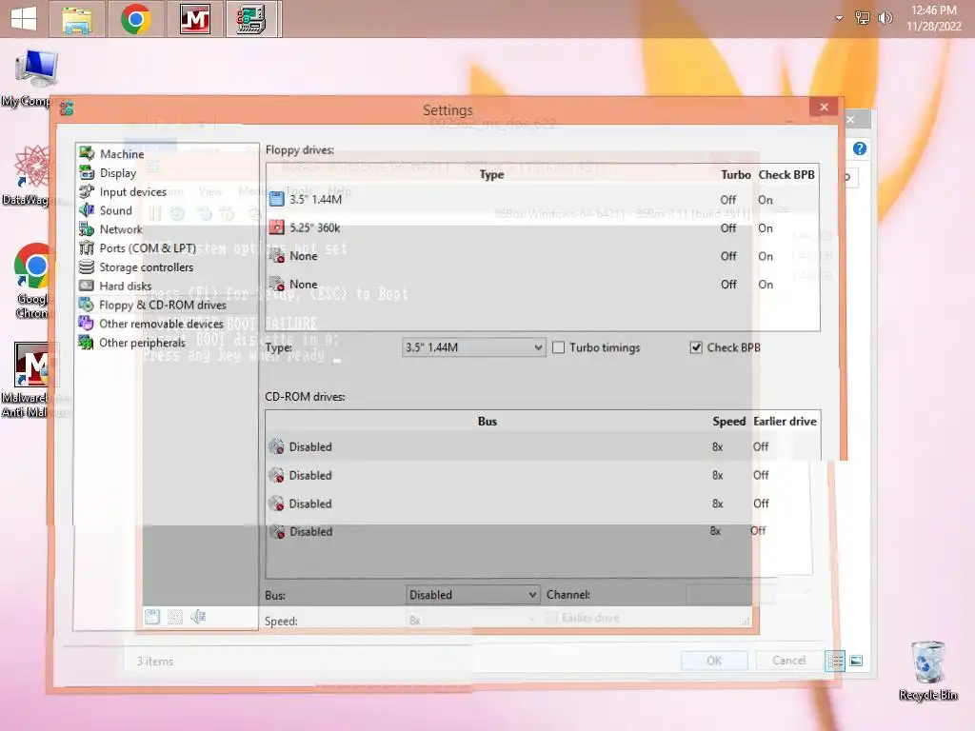
Task: Click the Type column header in floppy list
Action: click(x=491, y=175)
